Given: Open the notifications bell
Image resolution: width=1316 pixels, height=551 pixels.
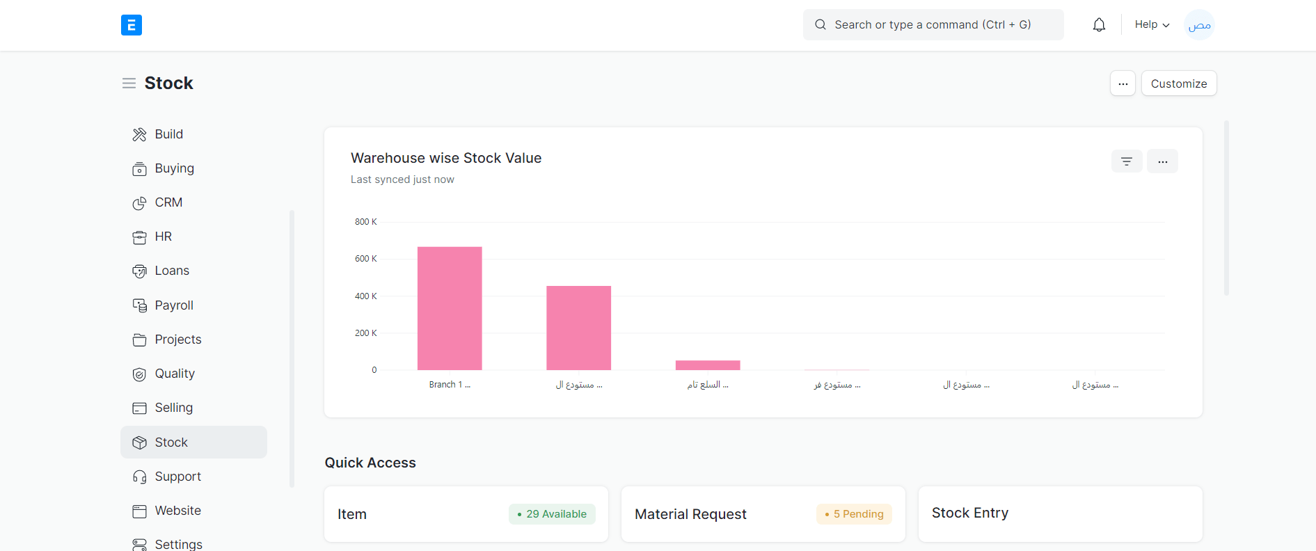Looking at the screenshot, I should [x=1099, y=25].
